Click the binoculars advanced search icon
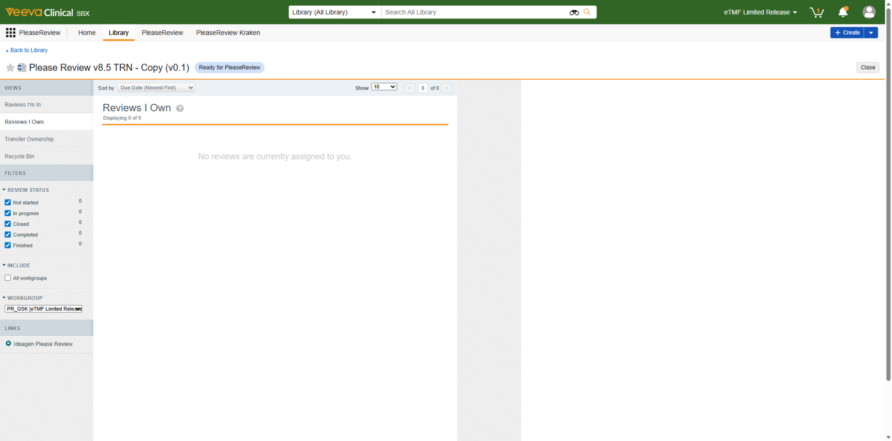 574,13
